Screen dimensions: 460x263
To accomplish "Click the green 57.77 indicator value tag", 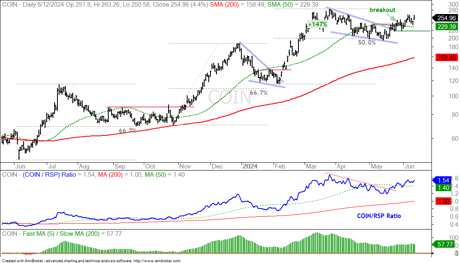I will coord(444,244).
